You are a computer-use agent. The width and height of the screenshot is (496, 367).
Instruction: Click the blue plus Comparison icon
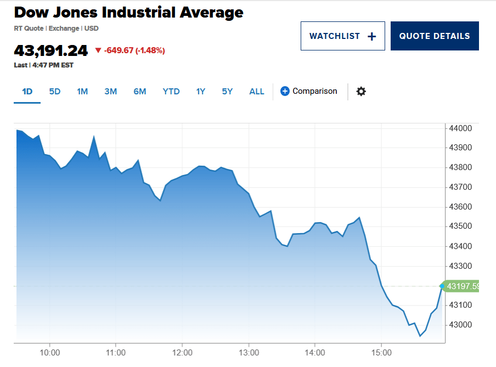[285, 91]
